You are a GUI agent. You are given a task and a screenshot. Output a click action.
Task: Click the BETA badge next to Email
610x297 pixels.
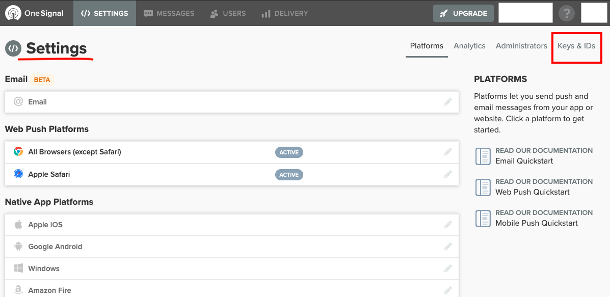(x=42, y=79)
